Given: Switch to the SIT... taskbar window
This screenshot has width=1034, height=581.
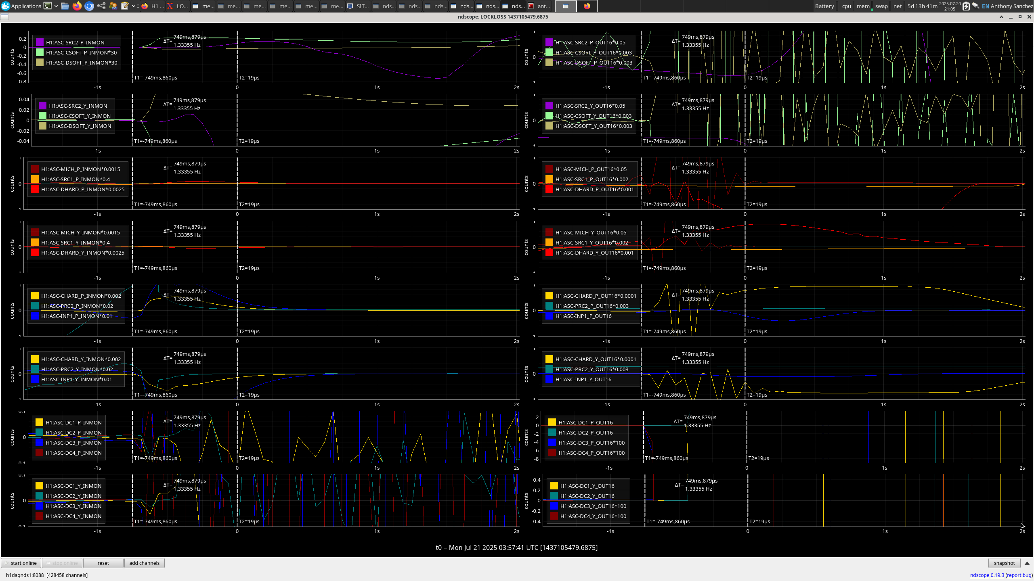Looking at the screenshot, I should (358, 6).
